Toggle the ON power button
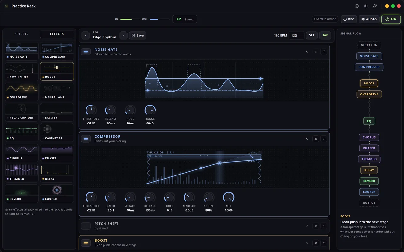Viewport: 404px width, 252px height. coord(391,19)
